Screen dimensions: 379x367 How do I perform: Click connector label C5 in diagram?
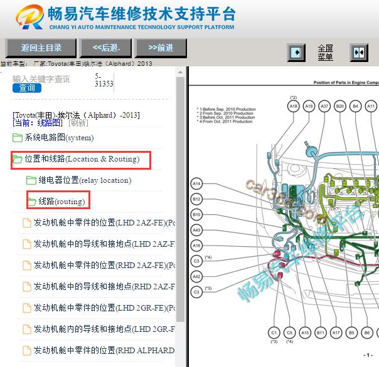[x=289, y=333]
